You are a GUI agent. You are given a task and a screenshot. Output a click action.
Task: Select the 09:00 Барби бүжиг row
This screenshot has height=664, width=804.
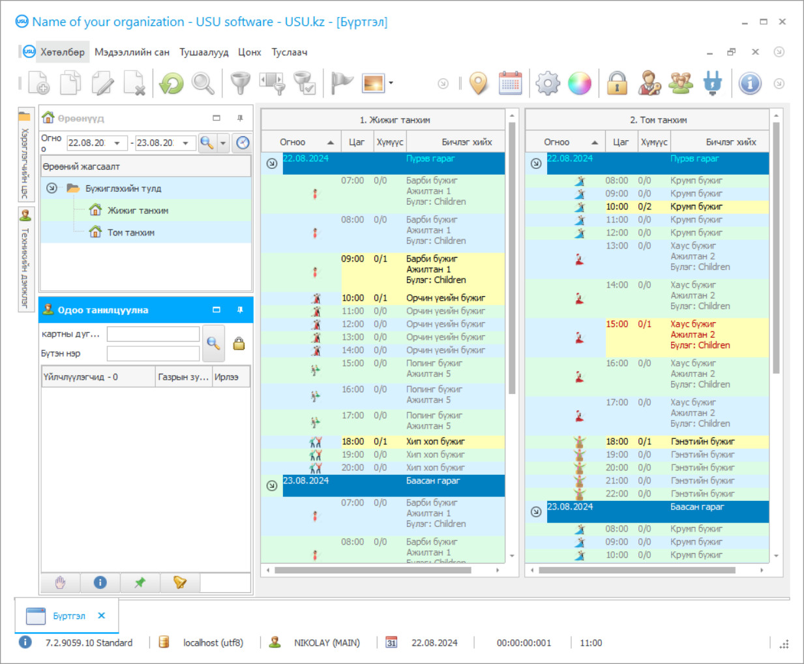click(x=383, y=272)
